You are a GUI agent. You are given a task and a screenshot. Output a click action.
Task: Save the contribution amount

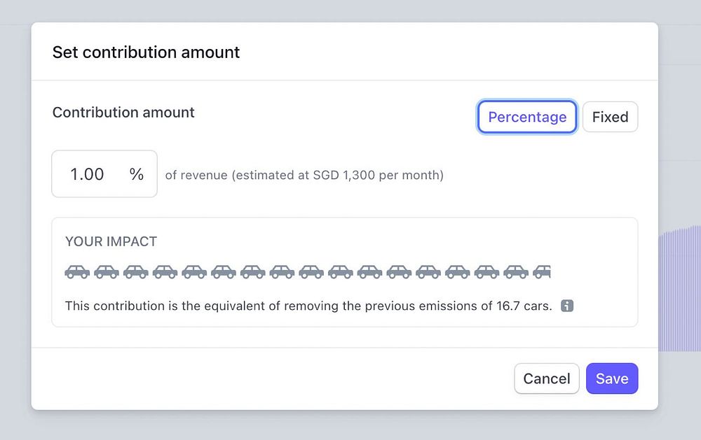pos(612,378)
